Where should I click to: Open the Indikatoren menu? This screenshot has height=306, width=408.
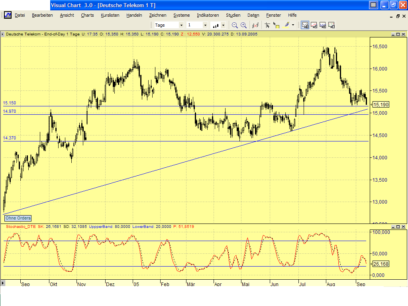(208, 15)
